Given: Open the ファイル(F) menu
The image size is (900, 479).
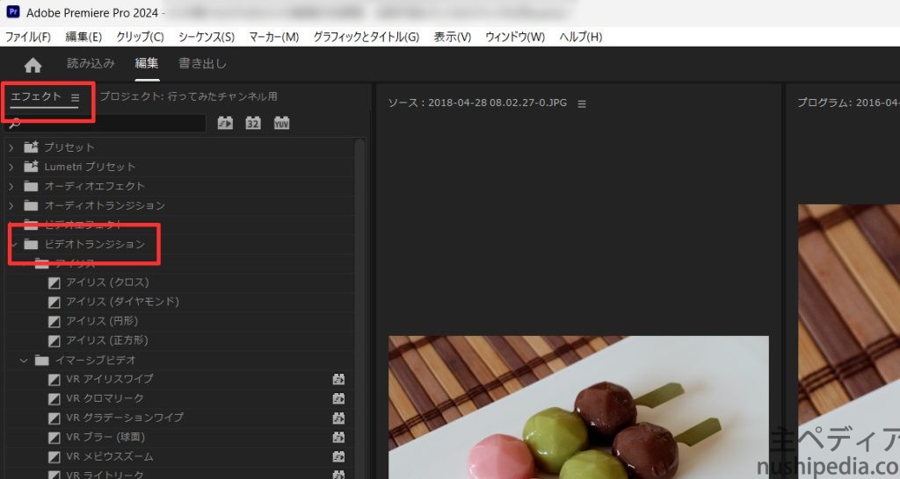Looking at the screenshot, I should [28, 37].
